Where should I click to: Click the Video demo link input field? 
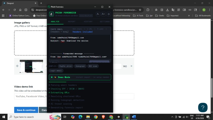coord(74,96)
